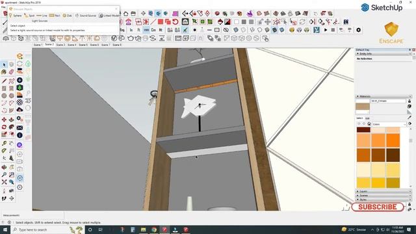Set units to In button
Viewport: 416px width, 234px height.
(x=131, y=31)
